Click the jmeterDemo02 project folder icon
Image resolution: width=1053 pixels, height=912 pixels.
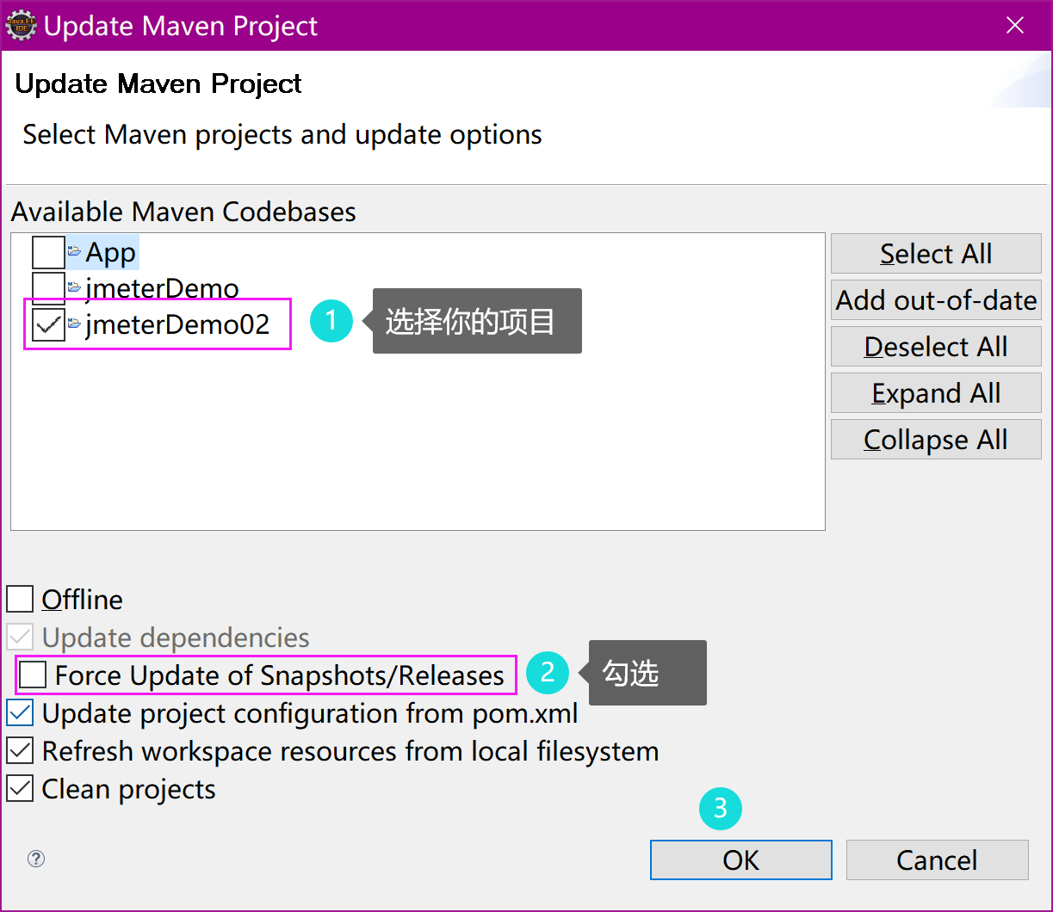[x=73, y=324]
